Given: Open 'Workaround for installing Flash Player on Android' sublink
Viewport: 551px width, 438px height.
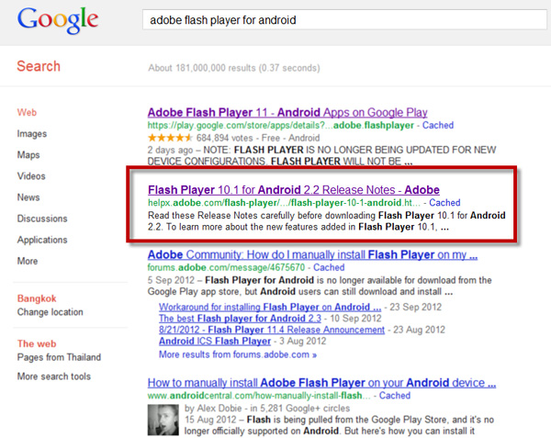Looking at the screenshot, I should pos(270,307).
